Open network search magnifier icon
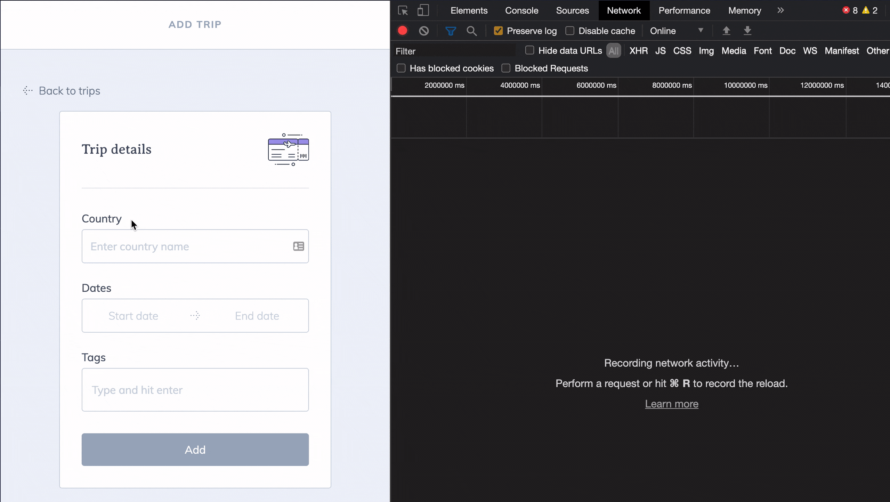 pos(471,31)
